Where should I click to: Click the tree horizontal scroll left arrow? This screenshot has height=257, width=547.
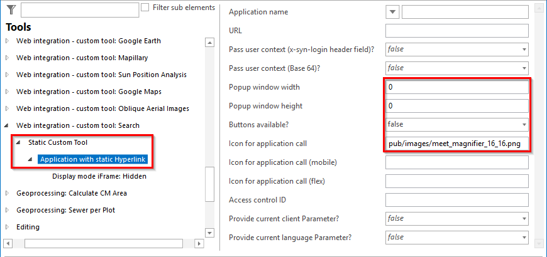[x=9, y=243]
